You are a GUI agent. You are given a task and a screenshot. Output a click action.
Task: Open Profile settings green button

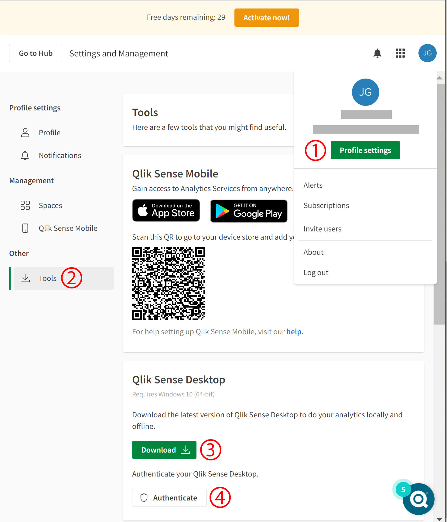[x=365, y=150]
